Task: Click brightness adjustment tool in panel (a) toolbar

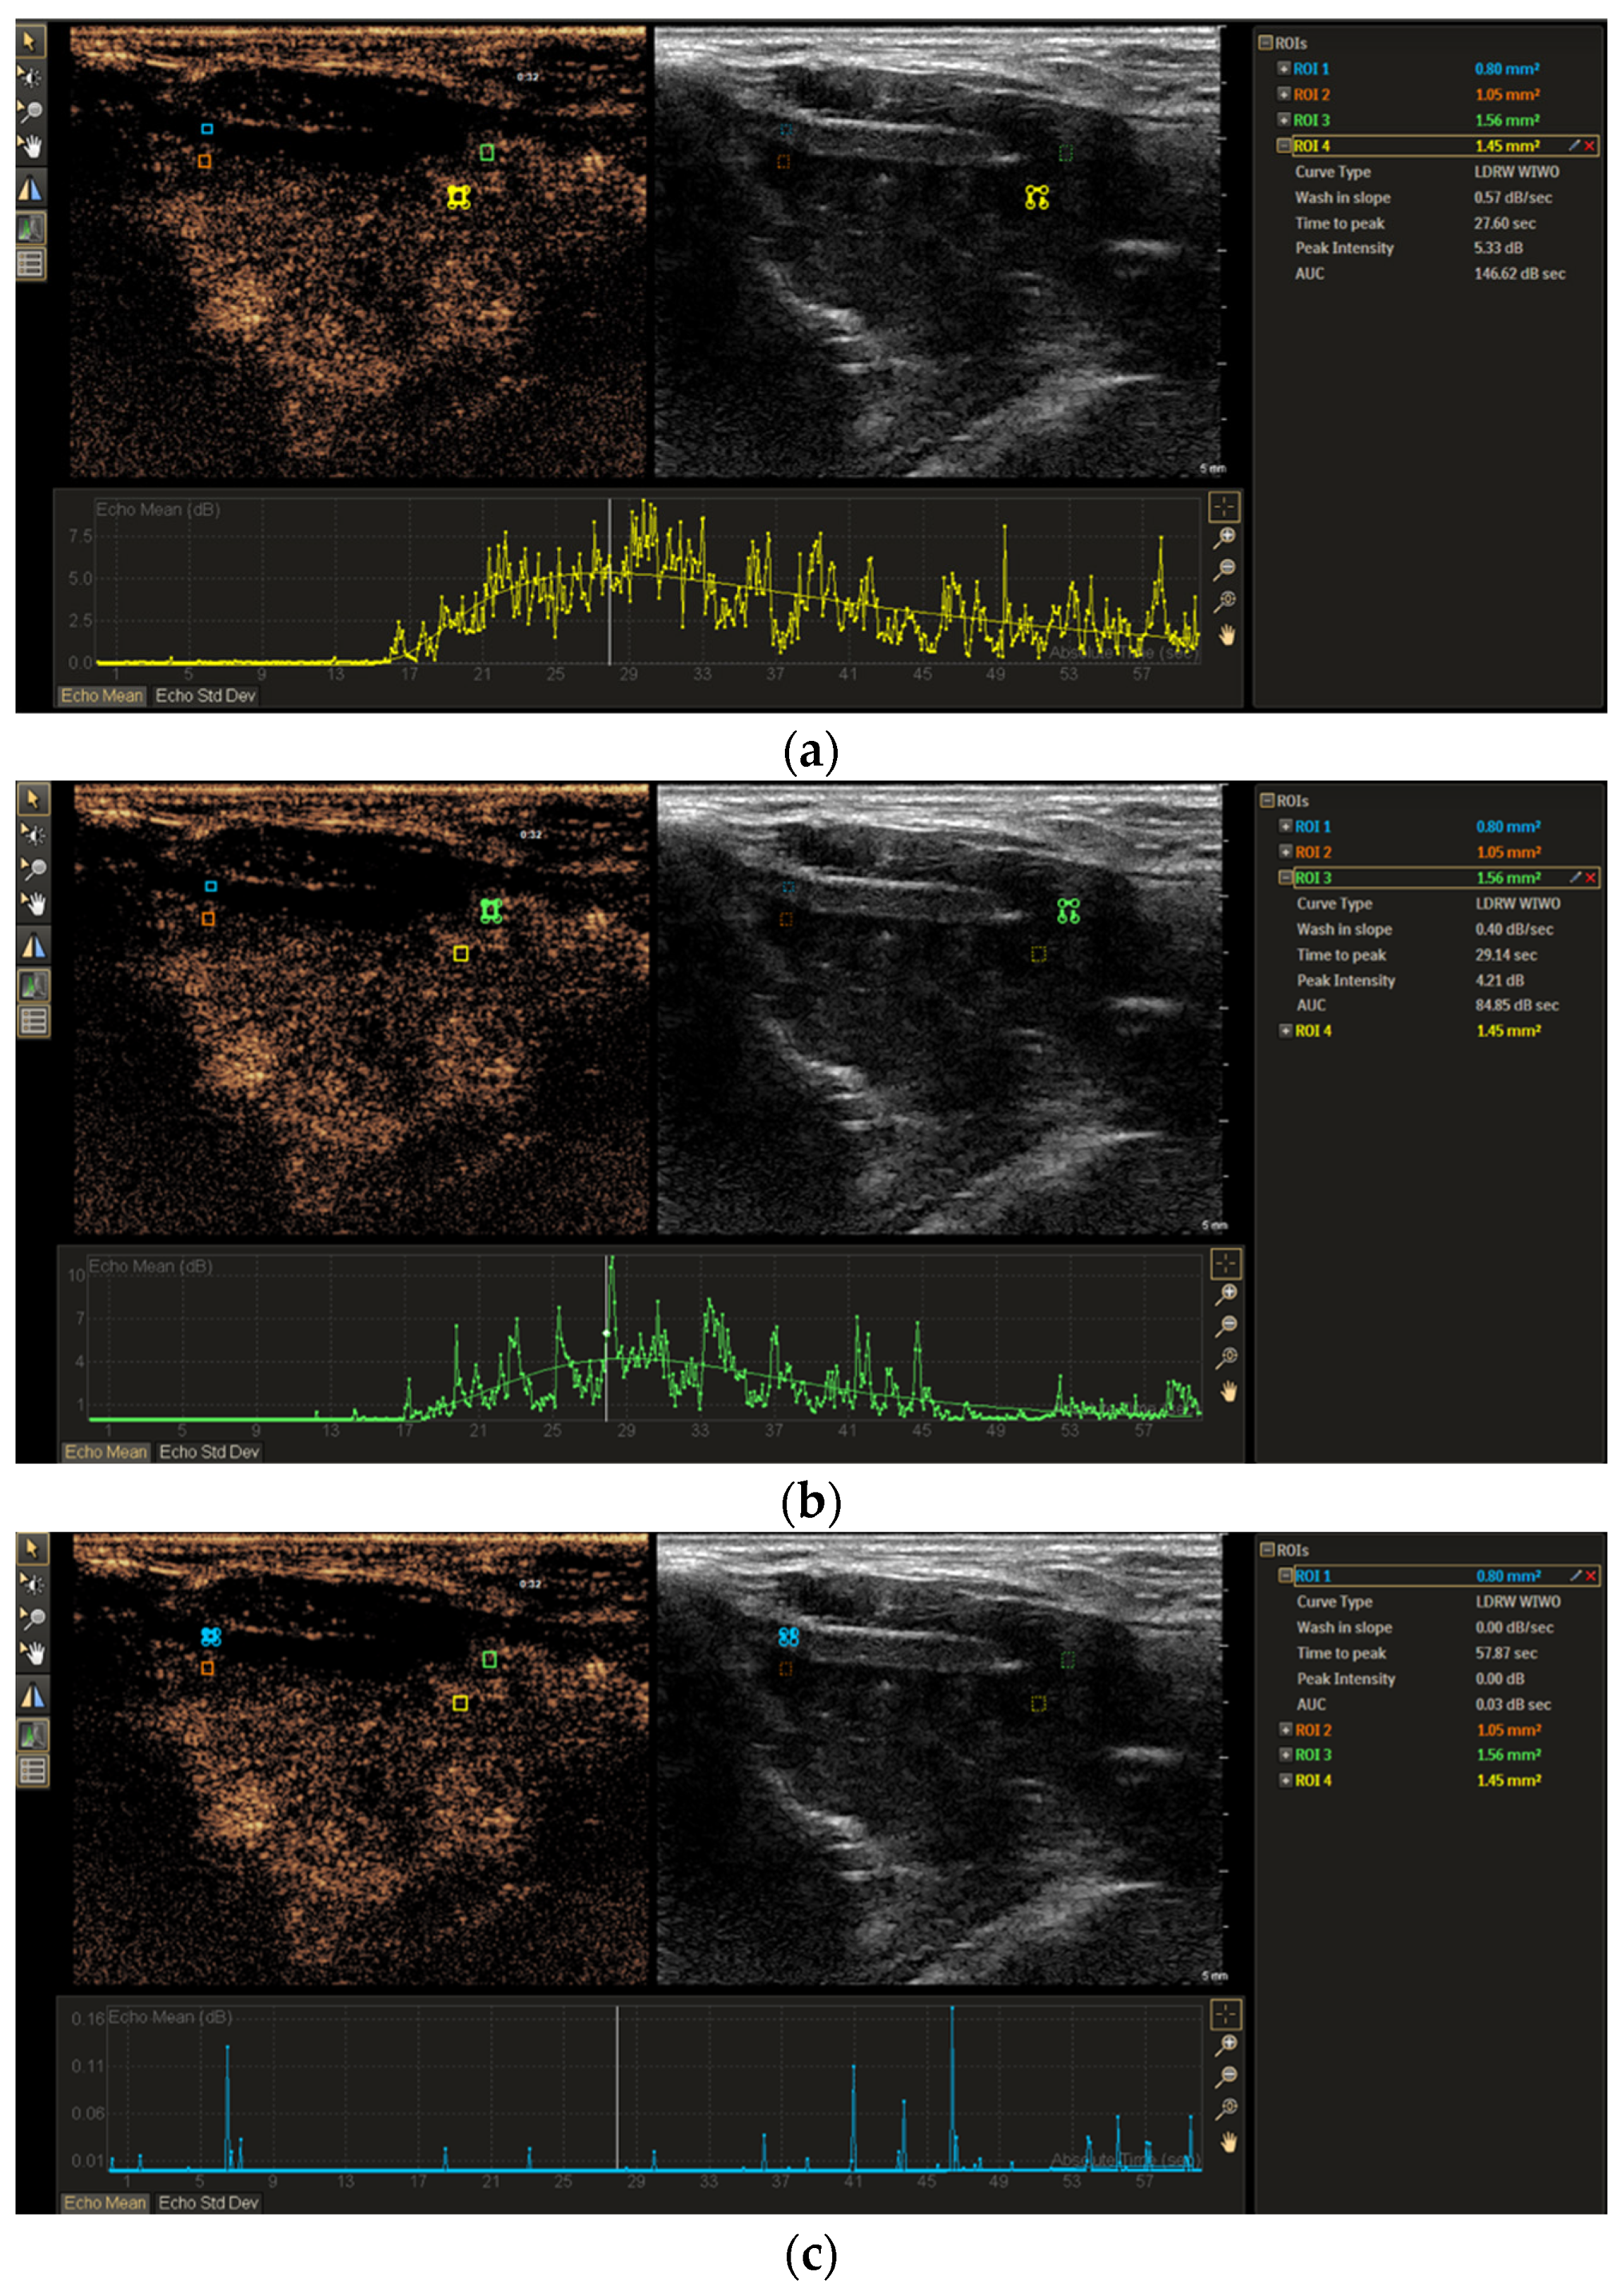Action: click(x=30, y=77)
